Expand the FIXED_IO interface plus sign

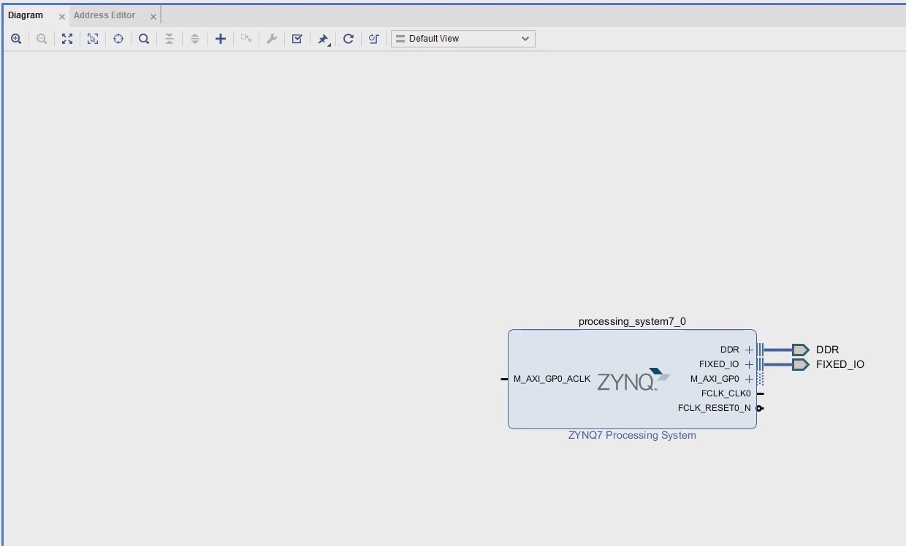(x=749, y=364)
